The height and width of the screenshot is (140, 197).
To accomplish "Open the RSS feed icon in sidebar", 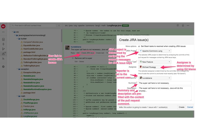I will (x=3, y=59).
